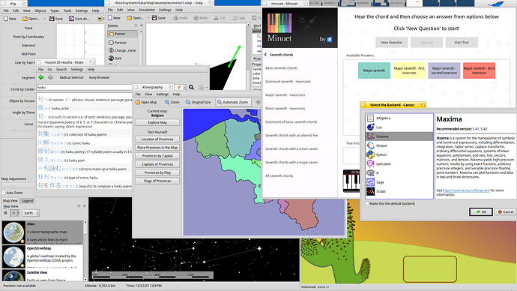This screenshot has height=291, width=517.
Task: Open the dropdown arrow next to Step's Open button
Action: pos(148,18)
